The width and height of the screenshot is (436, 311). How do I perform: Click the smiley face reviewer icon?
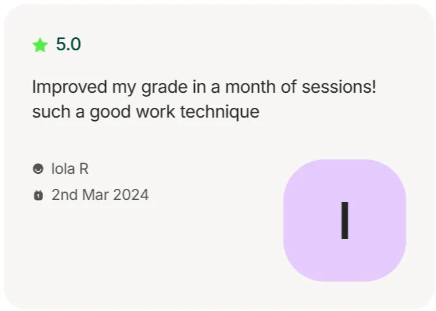(38, 169)
